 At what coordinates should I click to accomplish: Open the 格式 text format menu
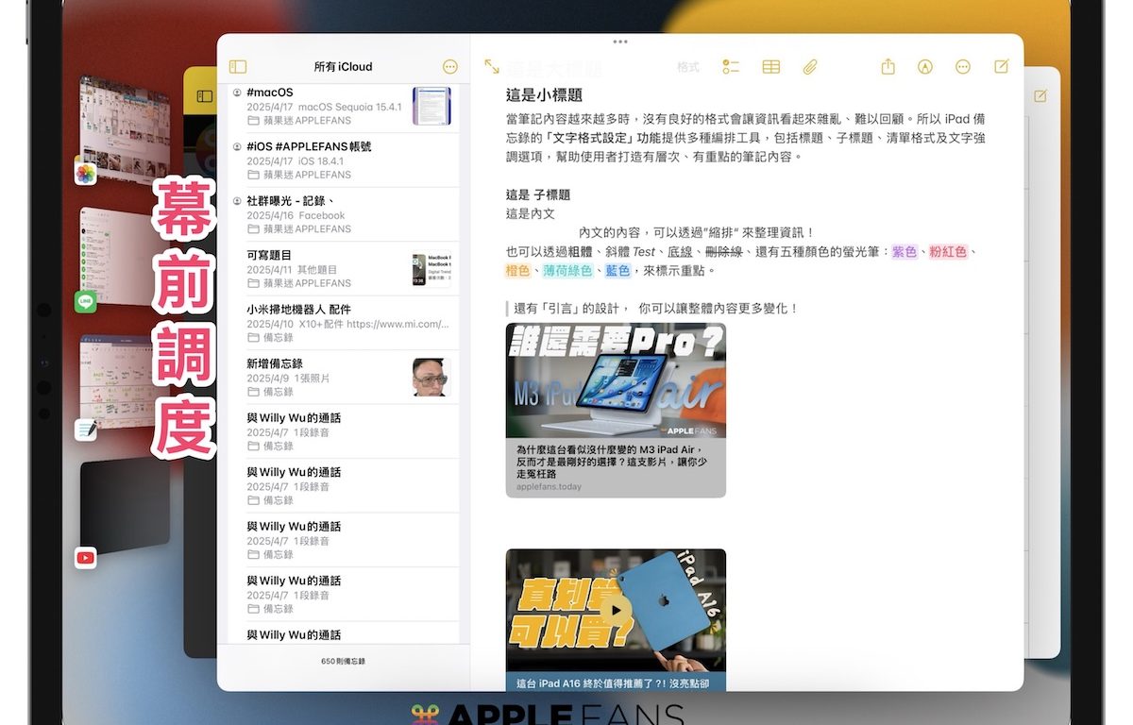click(x=688, y=67)
